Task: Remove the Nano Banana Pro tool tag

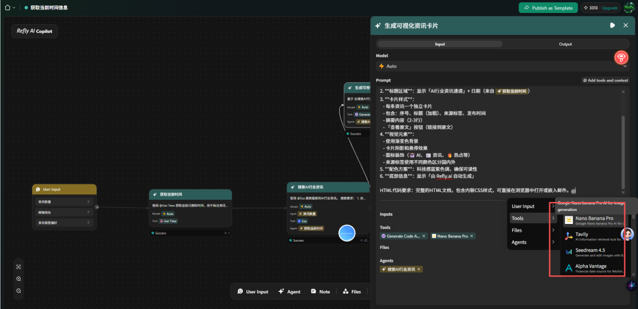Action: click(x=471, y=236)
